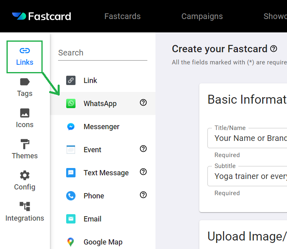The height and width of the screenshot is (249, 287).
Task: Click the Event calendar icon
Action: [x=71, y=150]
